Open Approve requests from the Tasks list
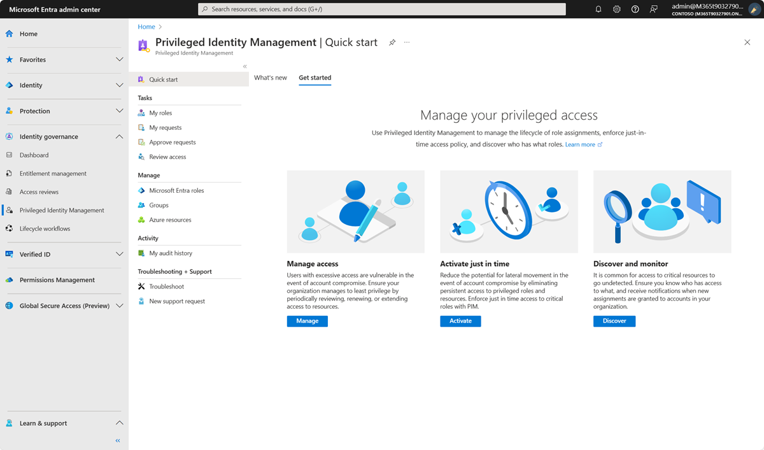 [172, 142]
